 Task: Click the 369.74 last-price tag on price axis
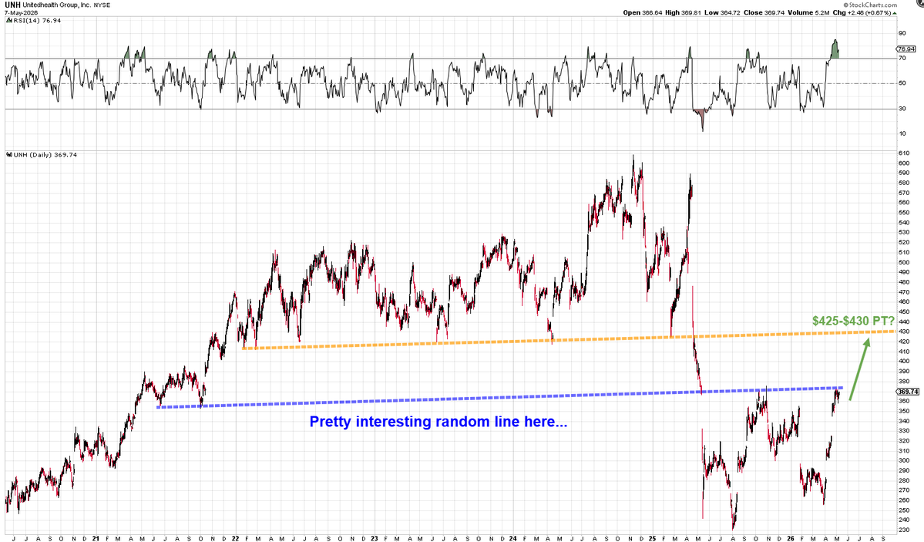908,392
